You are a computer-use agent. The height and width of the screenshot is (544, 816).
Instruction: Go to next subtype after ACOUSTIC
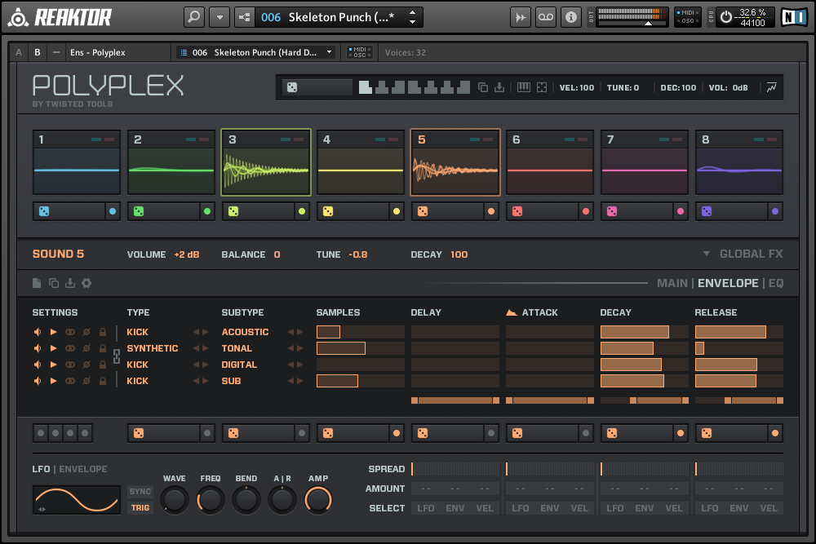(x=300, y=332)
